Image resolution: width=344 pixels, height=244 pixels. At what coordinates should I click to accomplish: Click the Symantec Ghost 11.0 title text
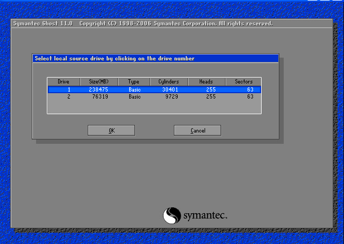click(43, 24)
